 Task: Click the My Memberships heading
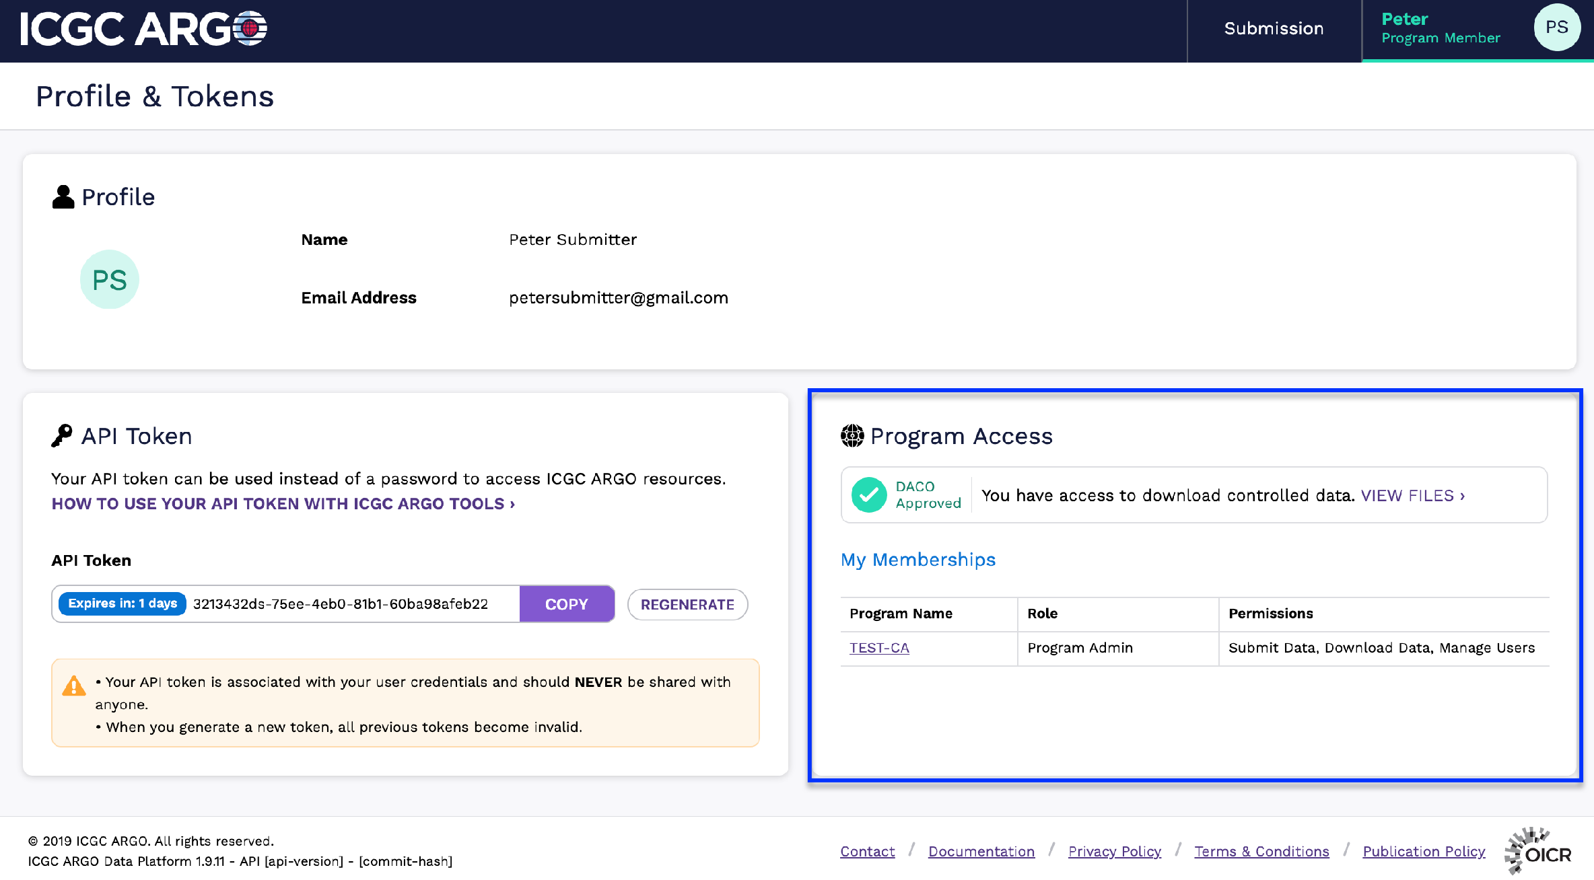918,560
